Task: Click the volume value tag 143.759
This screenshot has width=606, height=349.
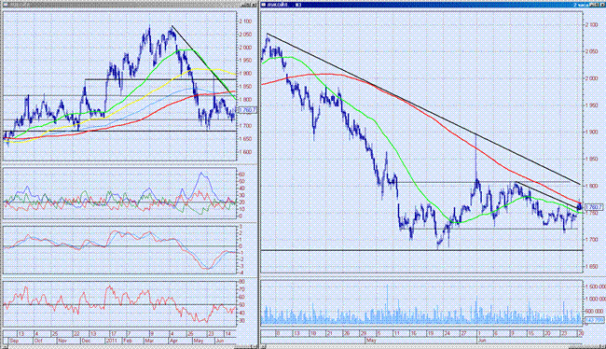Action: [595, 320]
